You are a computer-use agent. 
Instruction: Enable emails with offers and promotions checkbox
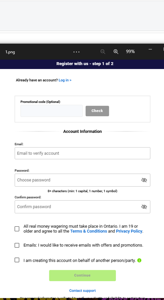point(17,245)
